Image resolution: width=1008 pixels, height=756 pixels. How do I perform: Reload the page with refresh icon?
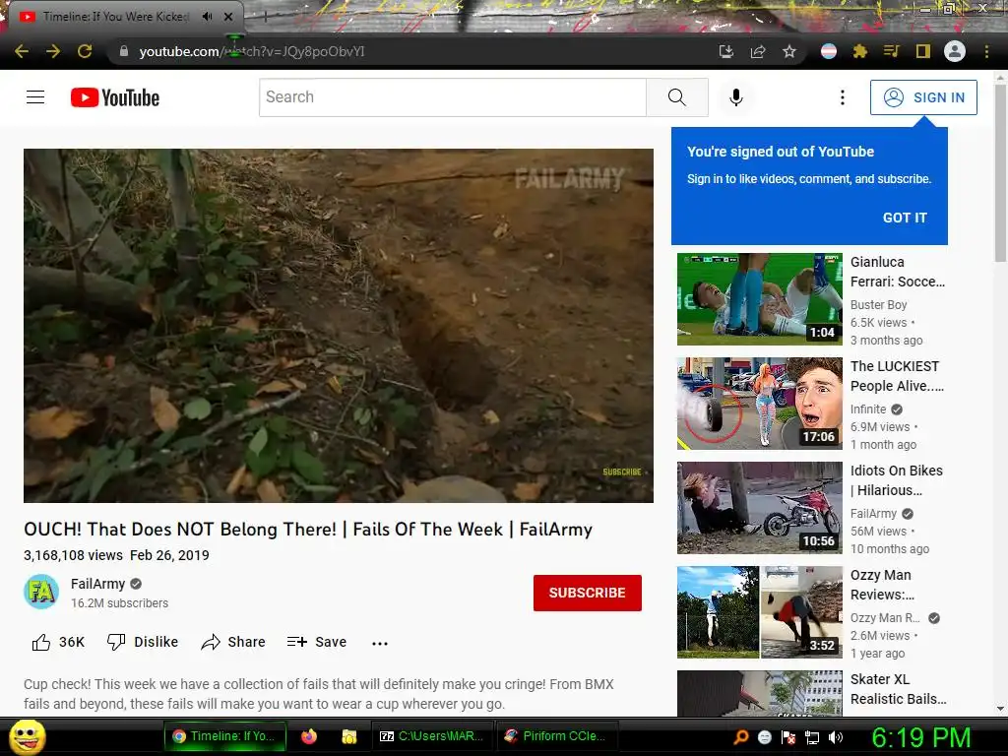click(x=85, y=51)
